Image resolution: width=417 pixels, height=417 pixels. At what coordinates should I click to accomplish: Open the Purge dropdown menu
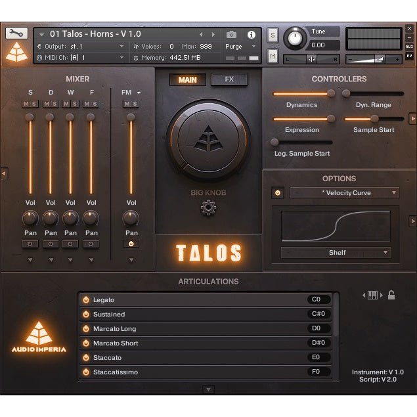240,47
